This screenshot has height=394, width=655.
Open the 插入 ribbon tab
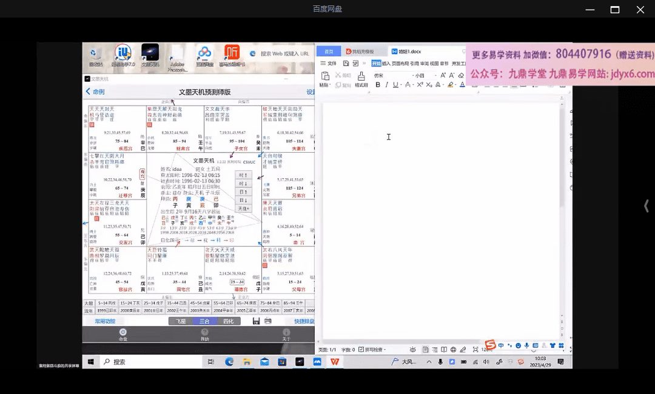pyautogui.click(x=386, y=63)
